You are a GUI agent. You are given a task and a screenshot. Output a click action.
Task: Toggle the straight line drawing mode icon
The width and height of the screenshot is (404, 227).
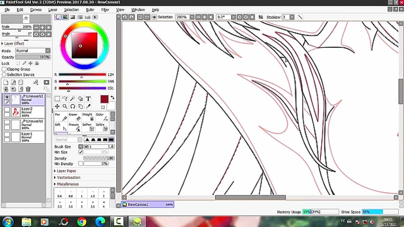point(300,17)
